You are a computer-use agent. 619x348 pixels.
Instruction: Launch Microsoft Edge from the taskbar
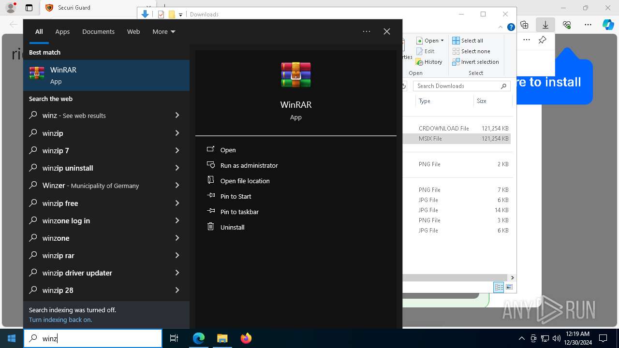point(199,338)
